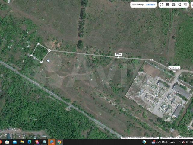Screen dimensions: 193x145
Task: Open the map layers switcher icon
Action: click(x=186, y=5)
